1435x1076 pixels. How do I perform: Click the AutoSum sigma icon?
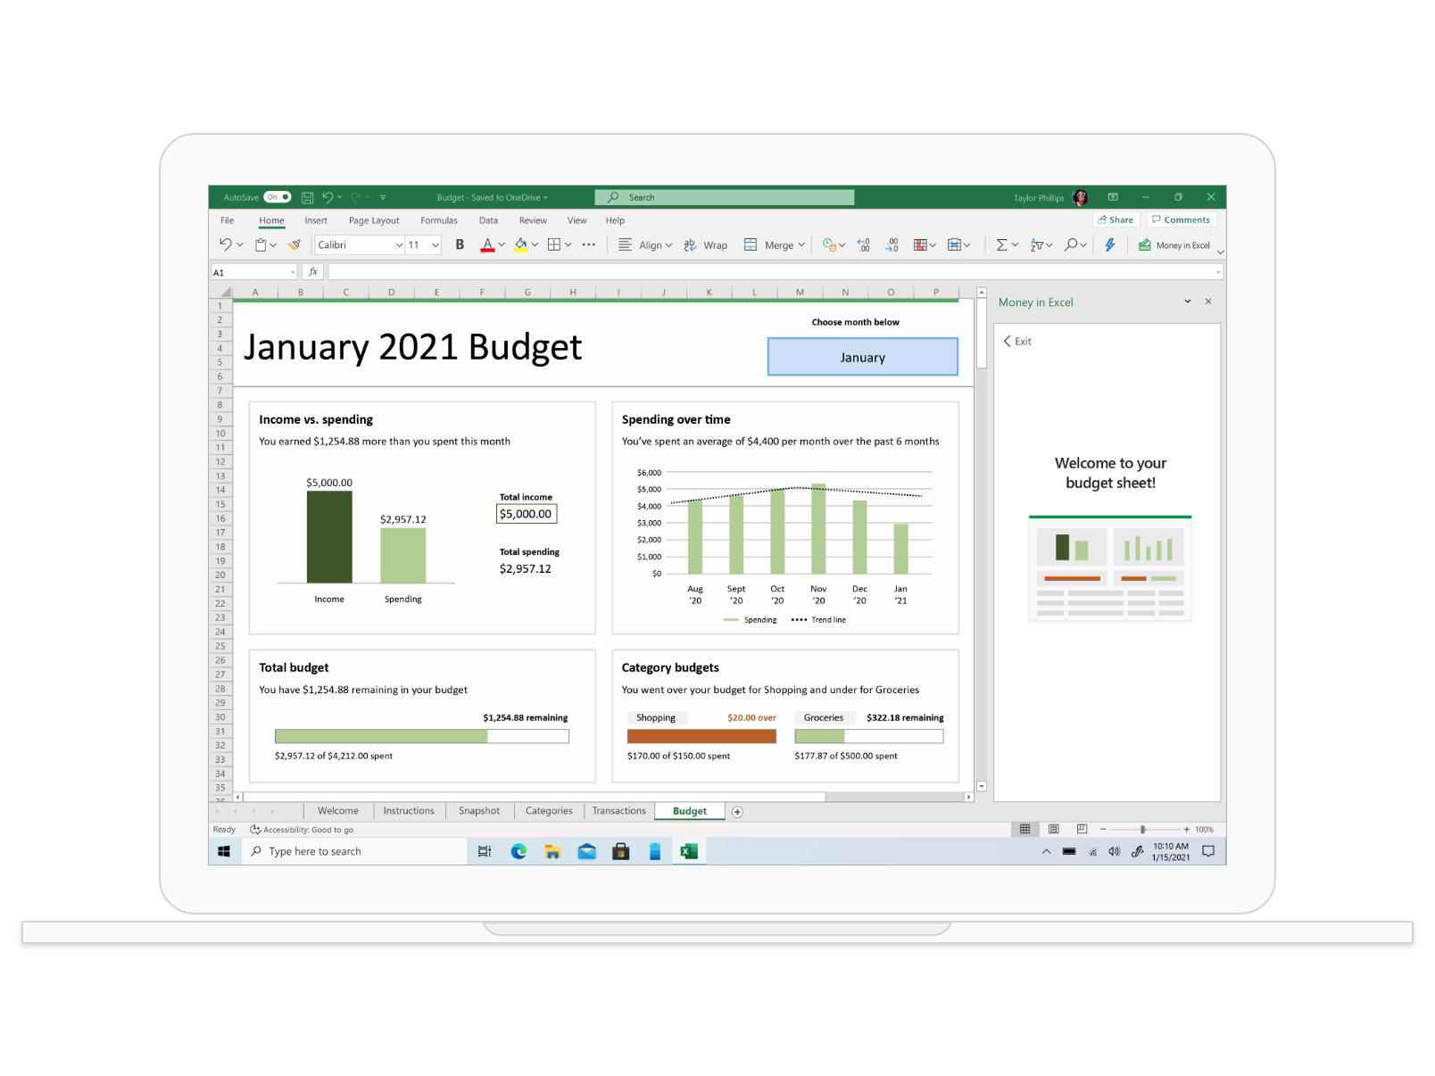tap(1001, 244)
